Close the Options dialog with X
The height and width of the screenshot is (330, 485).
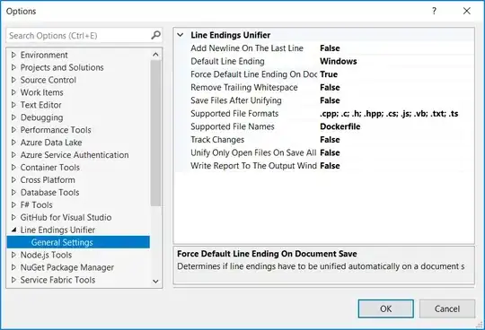coord(467,11)
